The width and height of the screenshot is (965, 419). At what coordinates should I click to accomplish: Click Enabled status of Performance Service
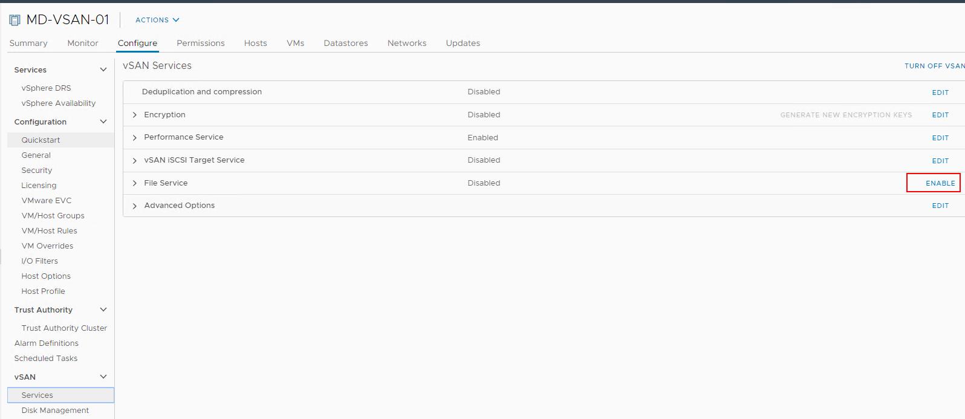click(482, 138)
